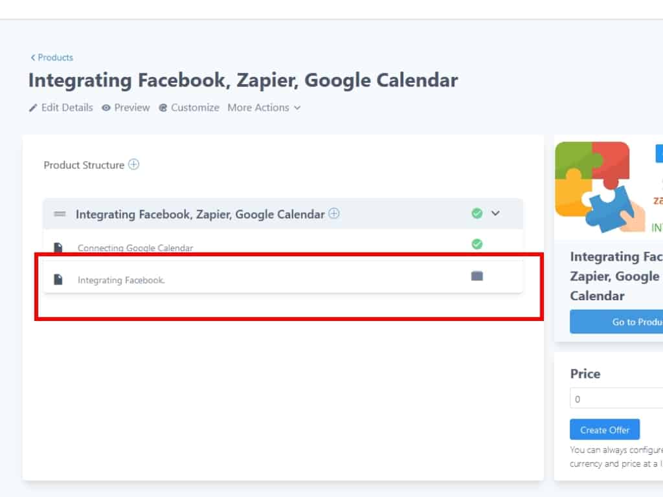Add a lesson using the category's plus icon
The height and width of the screenshot is (497, 663).
pos(334,213)
